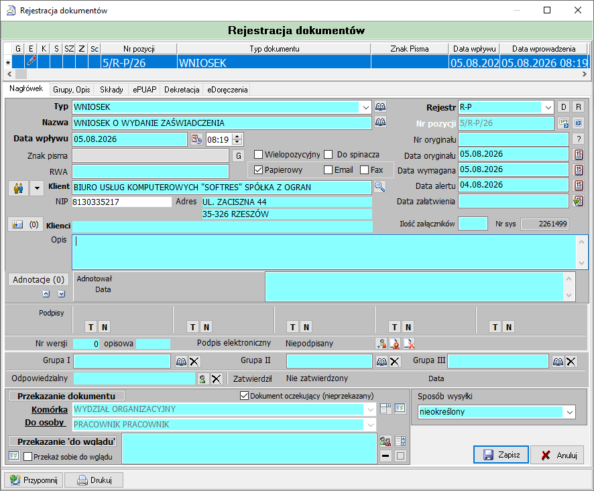Image resolution: width=594 pixels, height=491 pixels.
Task: Click pencil edit icon in grid row
Action: [32, 62]
